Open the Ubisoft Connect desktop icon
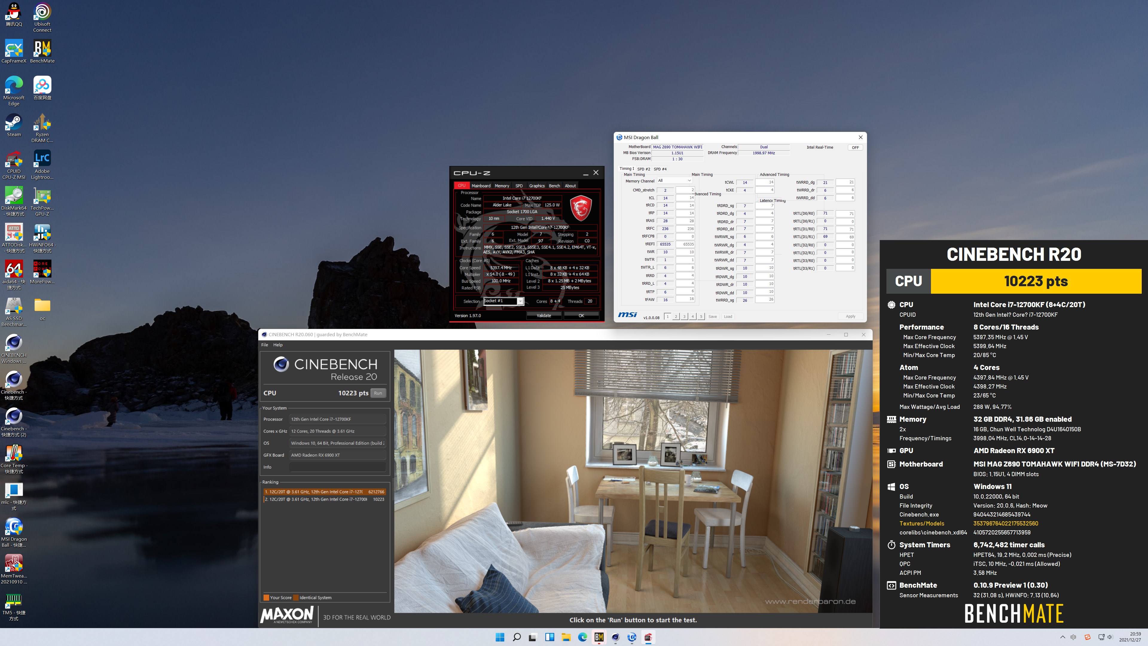 [x=42, y=18]
